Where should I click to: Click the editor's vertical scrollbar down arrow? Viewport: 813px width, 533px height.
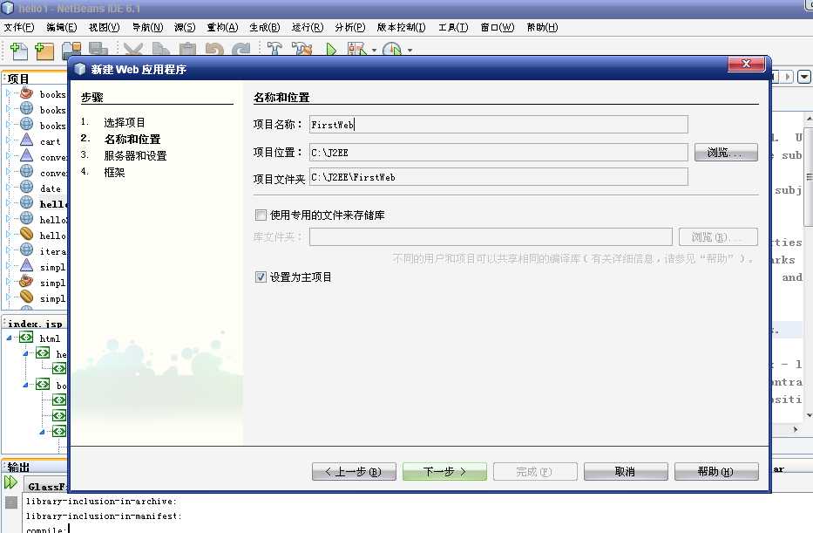[809, 415]
